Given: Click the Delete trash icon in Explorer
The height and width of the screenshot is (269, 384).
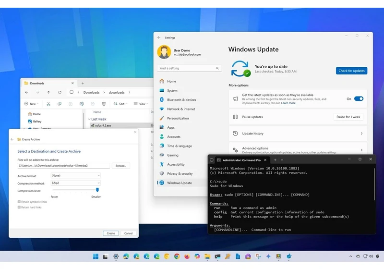Looking at the screenshot, I should (104, 104).
